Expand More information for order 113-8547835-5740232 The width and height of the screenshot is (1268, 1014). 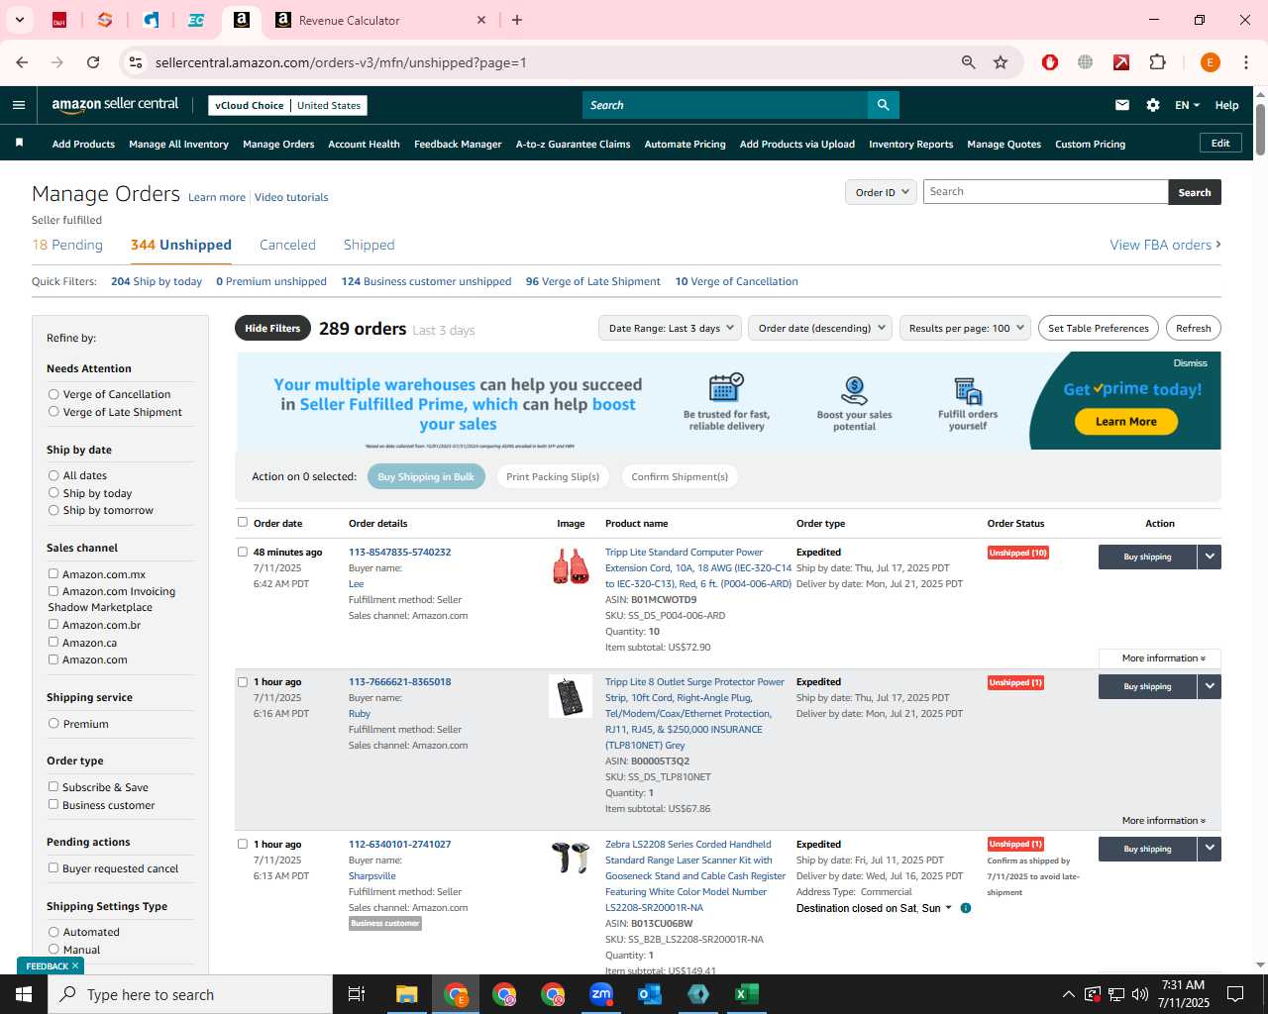tap(1160, 659)
